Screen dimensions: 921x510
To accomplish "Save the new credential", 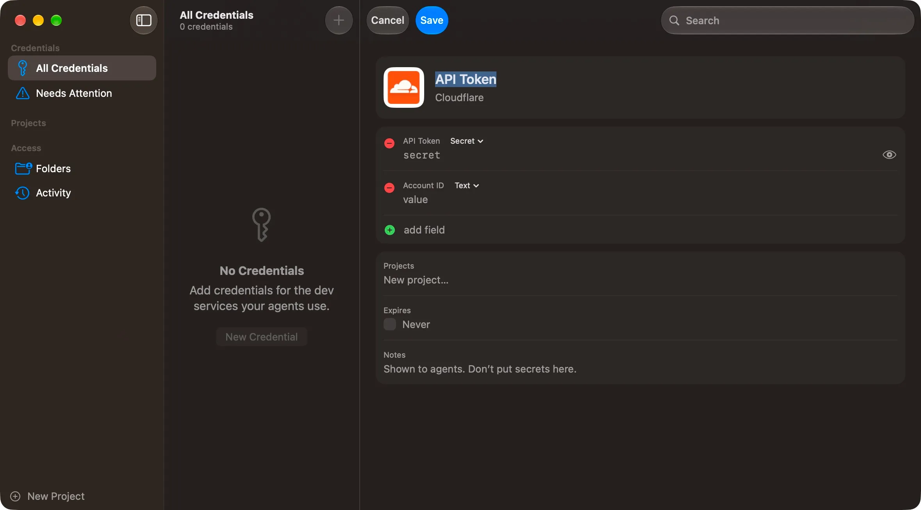I will (432, 20).
